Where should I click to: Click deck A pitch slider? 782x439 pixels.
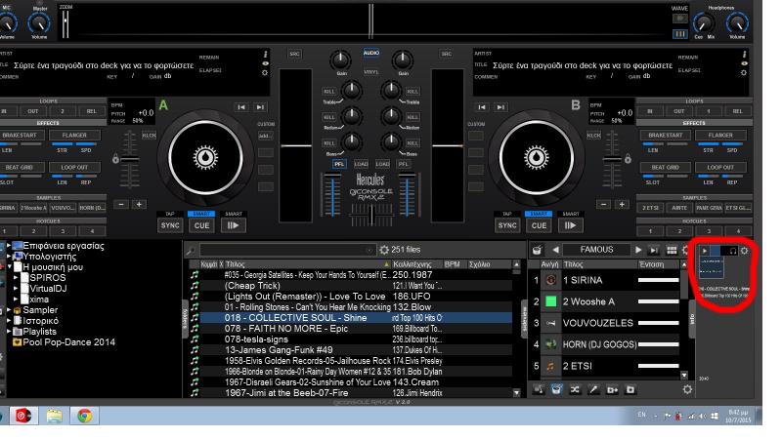pos(130,160)
